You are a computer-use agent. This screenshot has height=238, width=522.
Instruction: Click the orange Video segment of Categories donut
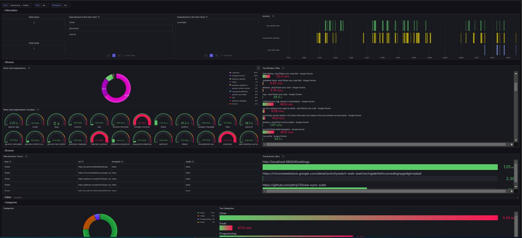tap(89, 222)
